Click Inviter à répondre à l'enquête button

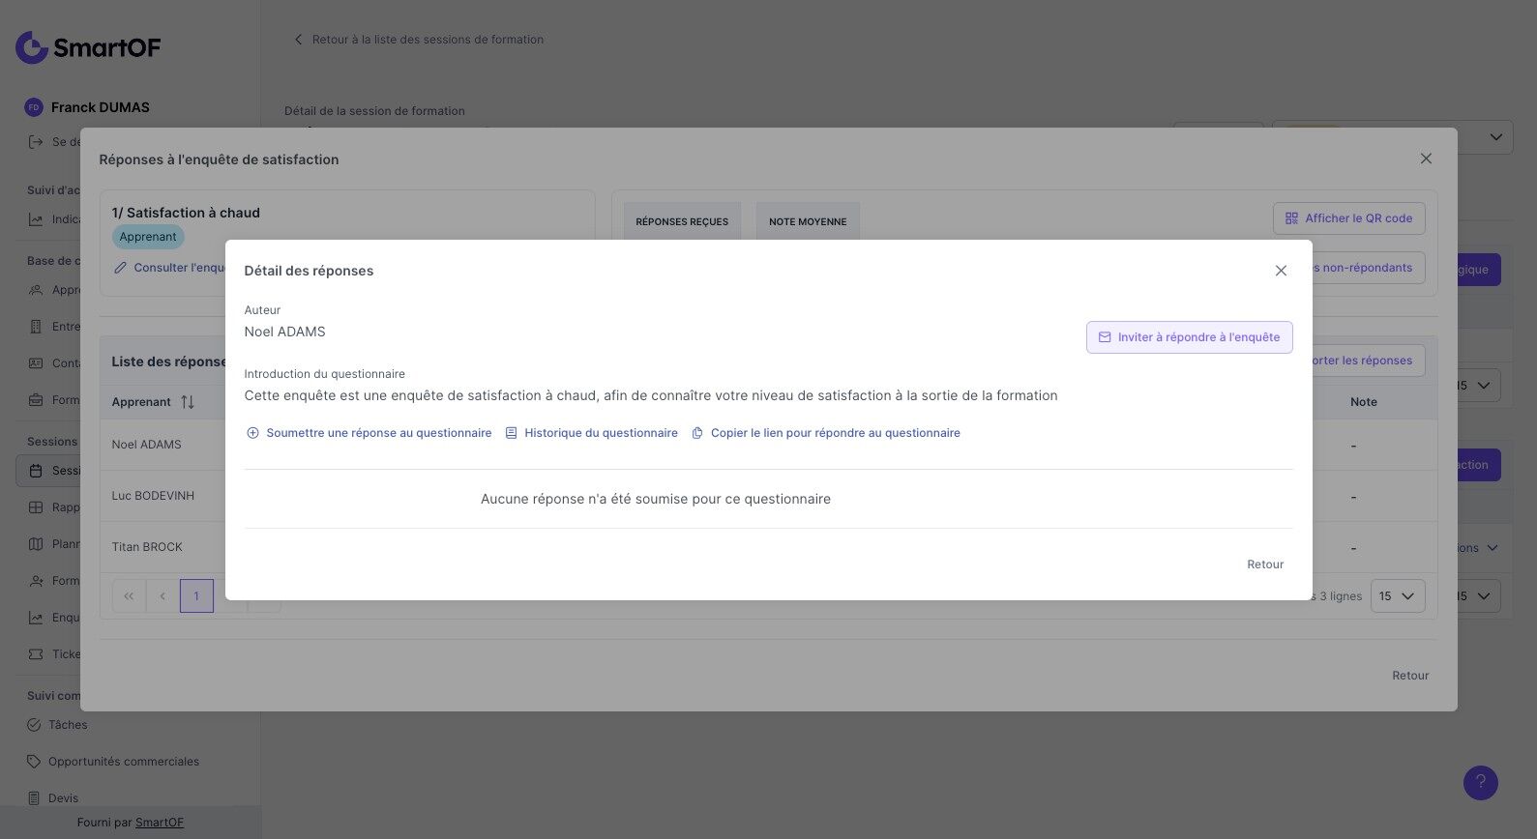pyautogui.click(x=1189, y=337)
